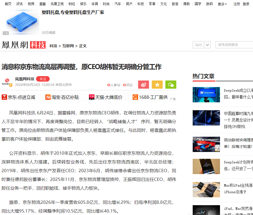Click the 凤凰网科技 author name

pos(25,79)
